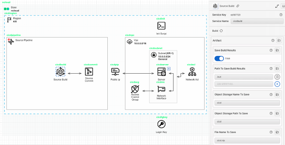Collapse the Save Build Results folder button
285x145 pixels.
[277, 50]
